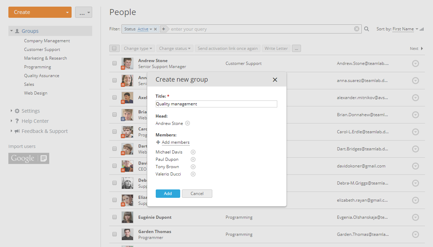Open the Settings gear section
The width and height of the screenshot is (433, 247).
(x=17, y=111)
